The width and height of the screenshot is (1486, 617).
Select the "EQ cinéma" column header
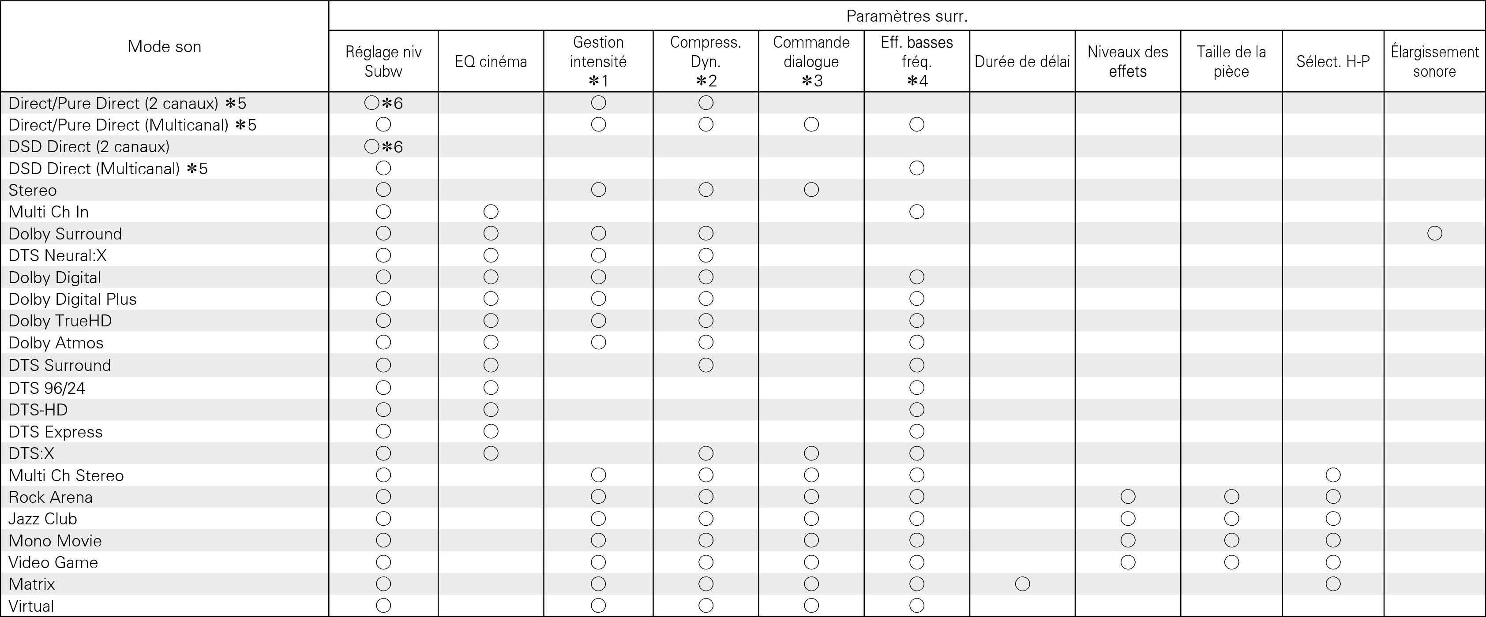[x=491, y=62]
